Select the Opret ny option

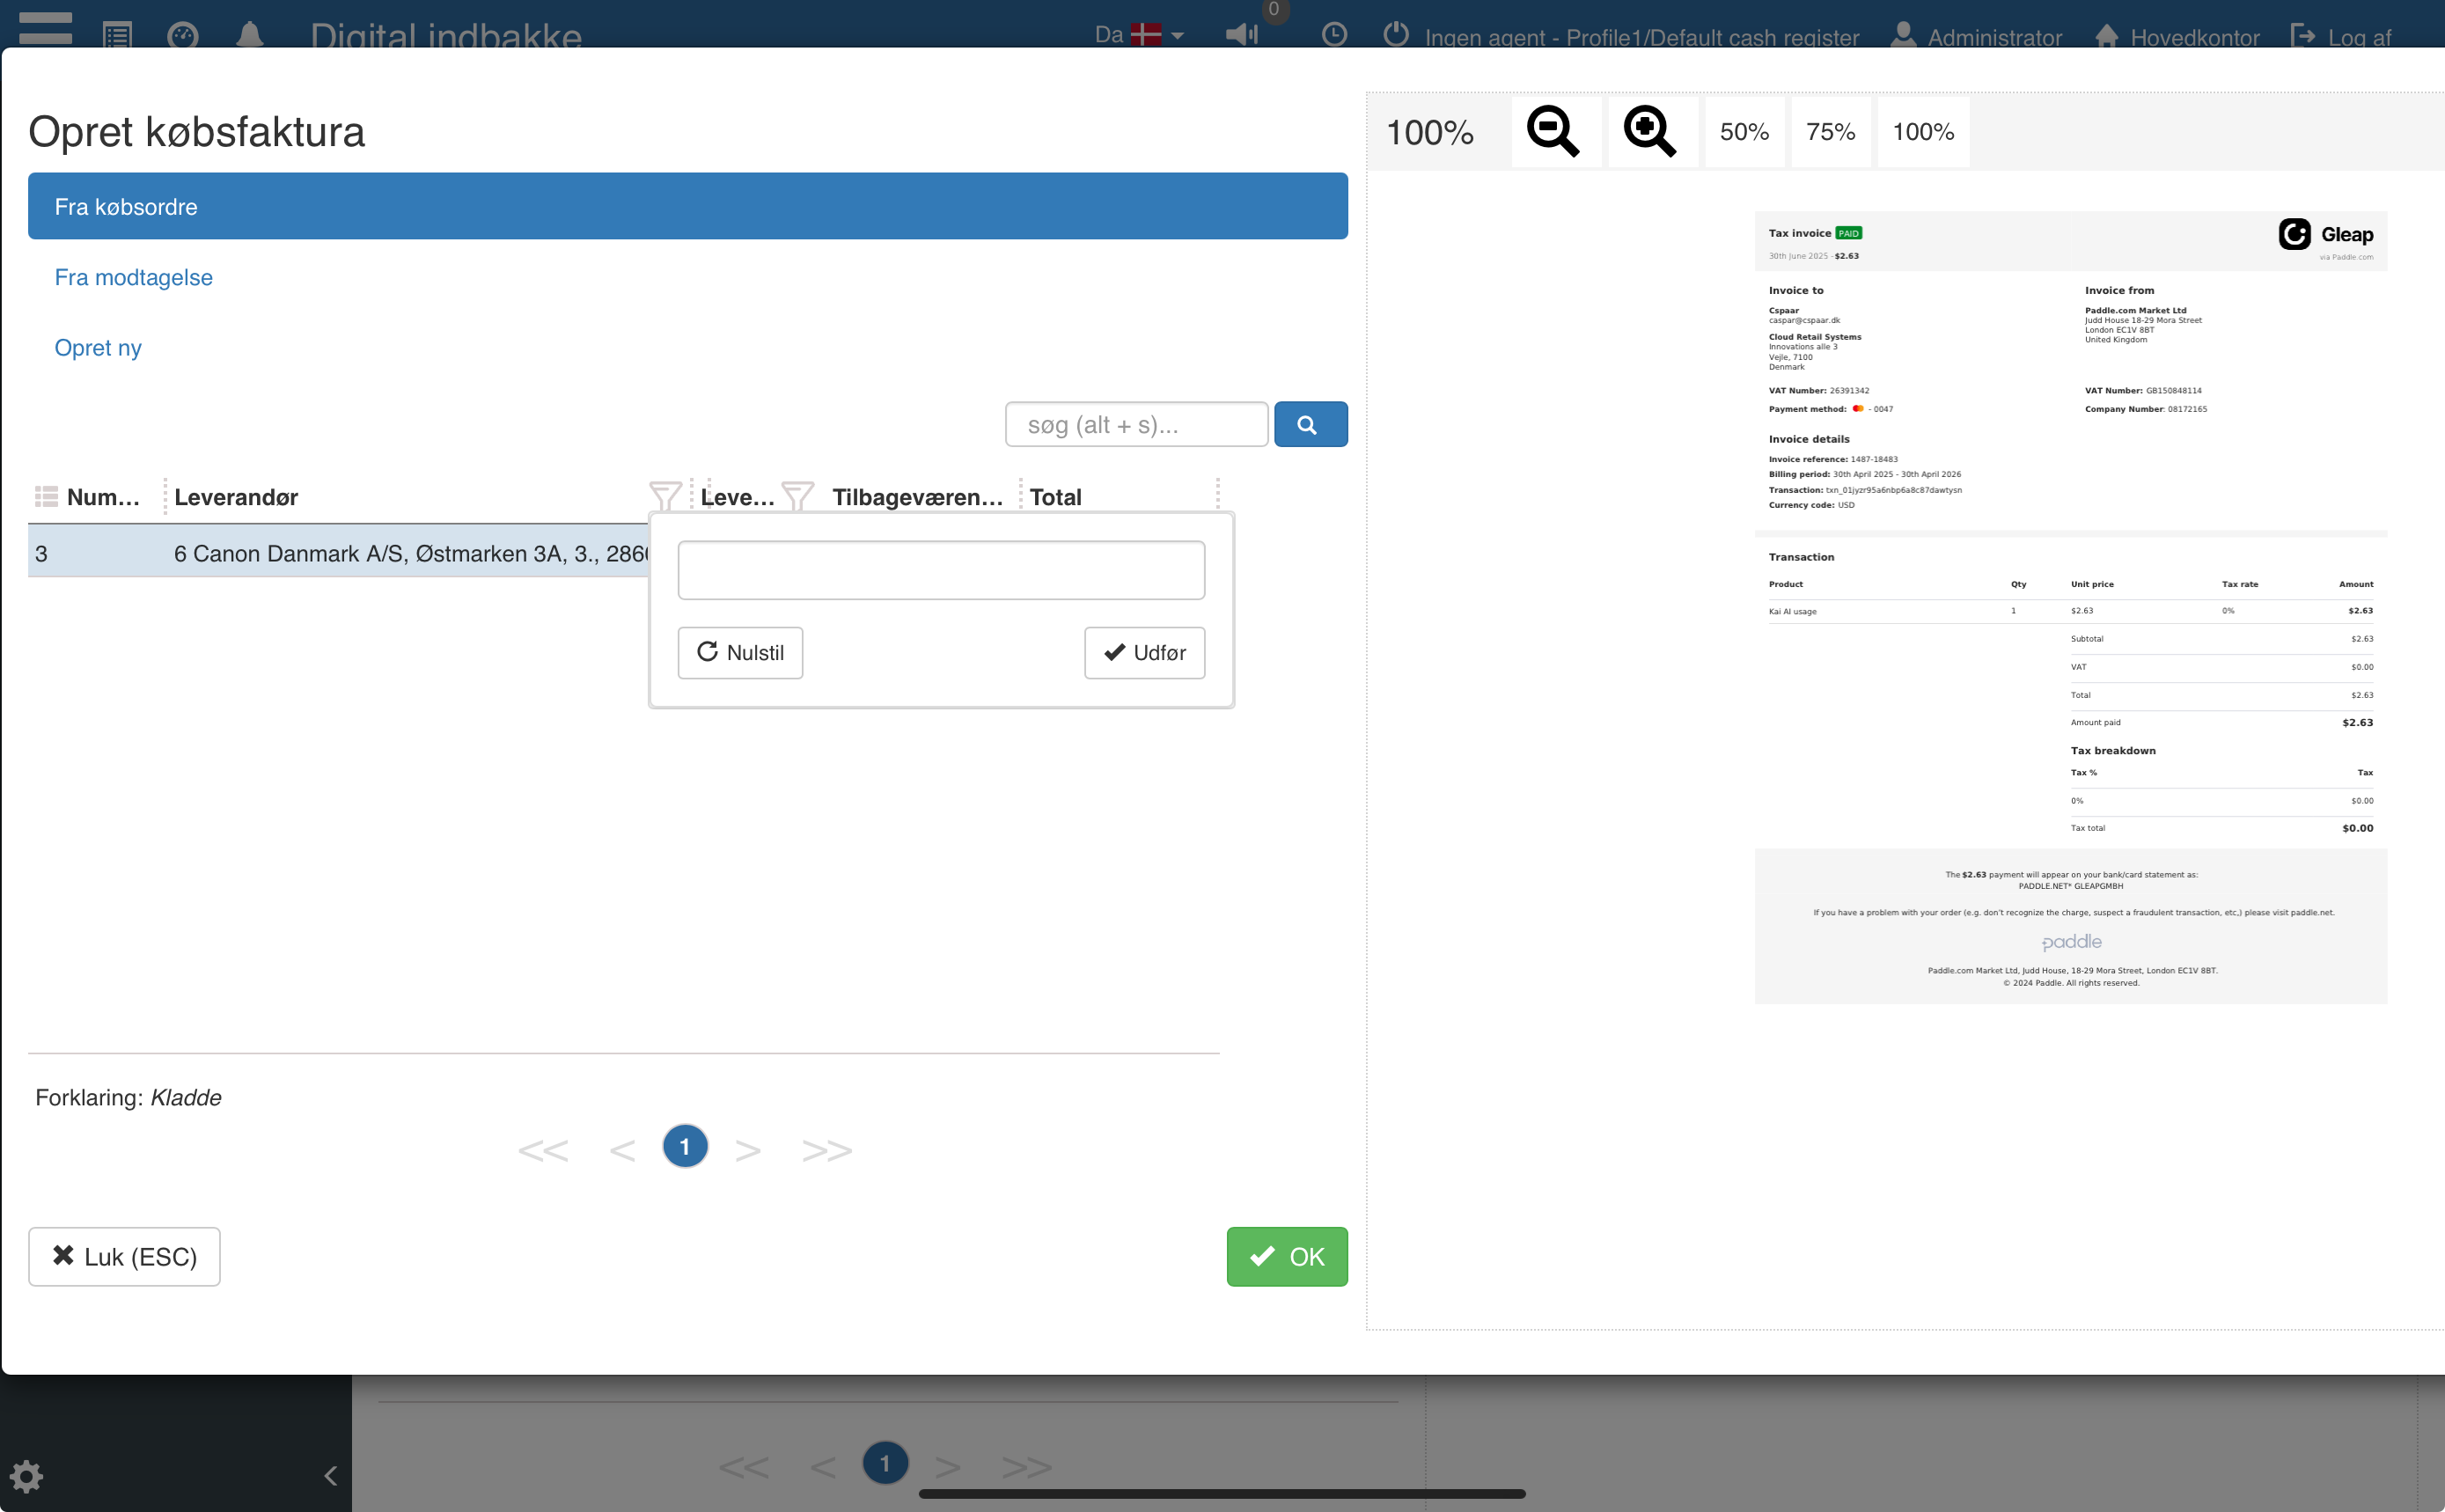point(98,348)
